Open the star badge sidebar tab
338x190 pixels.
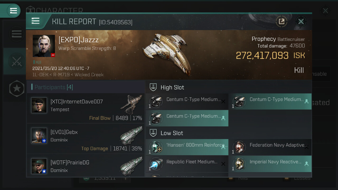point(16,88)
